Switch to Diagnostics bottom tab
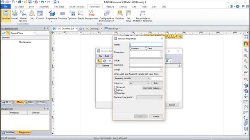250x140 pixels. pos(23,132)
